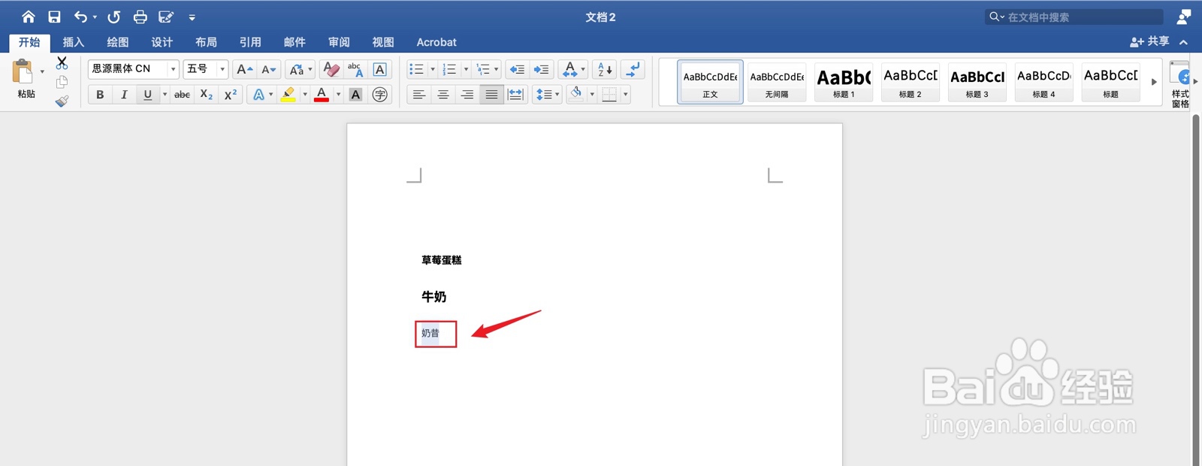1202x466 pixels.
Task: Apply character border icon
Action: coord(380,69)
